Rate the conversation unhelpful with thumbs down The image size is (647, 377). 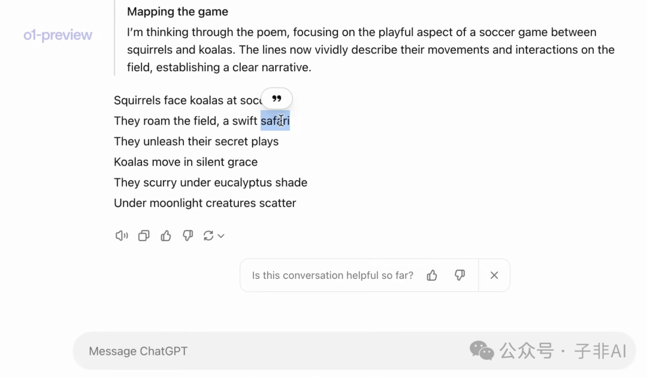pos(459,275)
